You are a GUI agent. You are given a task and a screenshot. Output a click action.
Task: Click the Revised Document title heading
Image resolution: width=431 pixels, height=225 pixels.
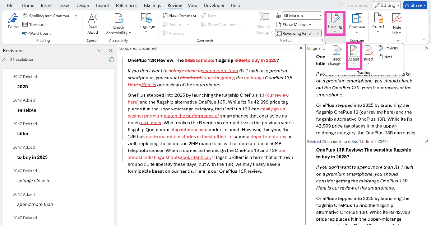pos(363,153)
